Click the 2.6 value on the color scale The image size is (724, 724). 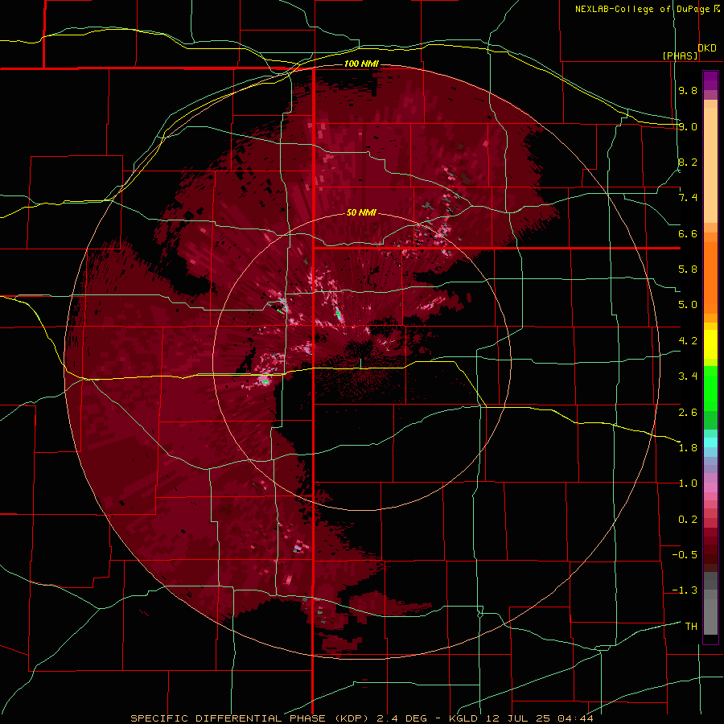point(688,413)
